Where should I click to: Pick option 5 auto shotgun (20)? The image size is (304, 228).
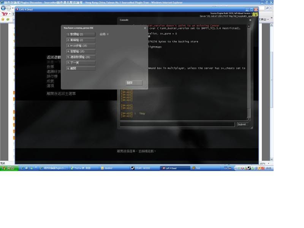coord(81,57)
